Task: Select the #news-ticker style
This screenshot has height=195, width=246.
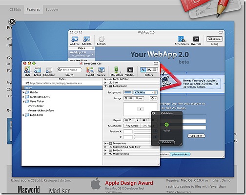Action: click(36, 106)
